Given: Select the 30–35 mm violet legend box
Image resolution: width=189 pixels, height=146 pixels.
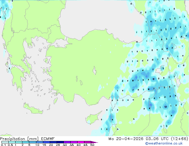Looking at the screenshot, I should pyautogui.click(x=67, y=142).
